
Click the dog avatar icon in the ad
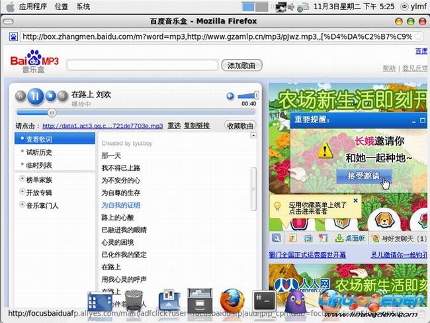(384, 220)
